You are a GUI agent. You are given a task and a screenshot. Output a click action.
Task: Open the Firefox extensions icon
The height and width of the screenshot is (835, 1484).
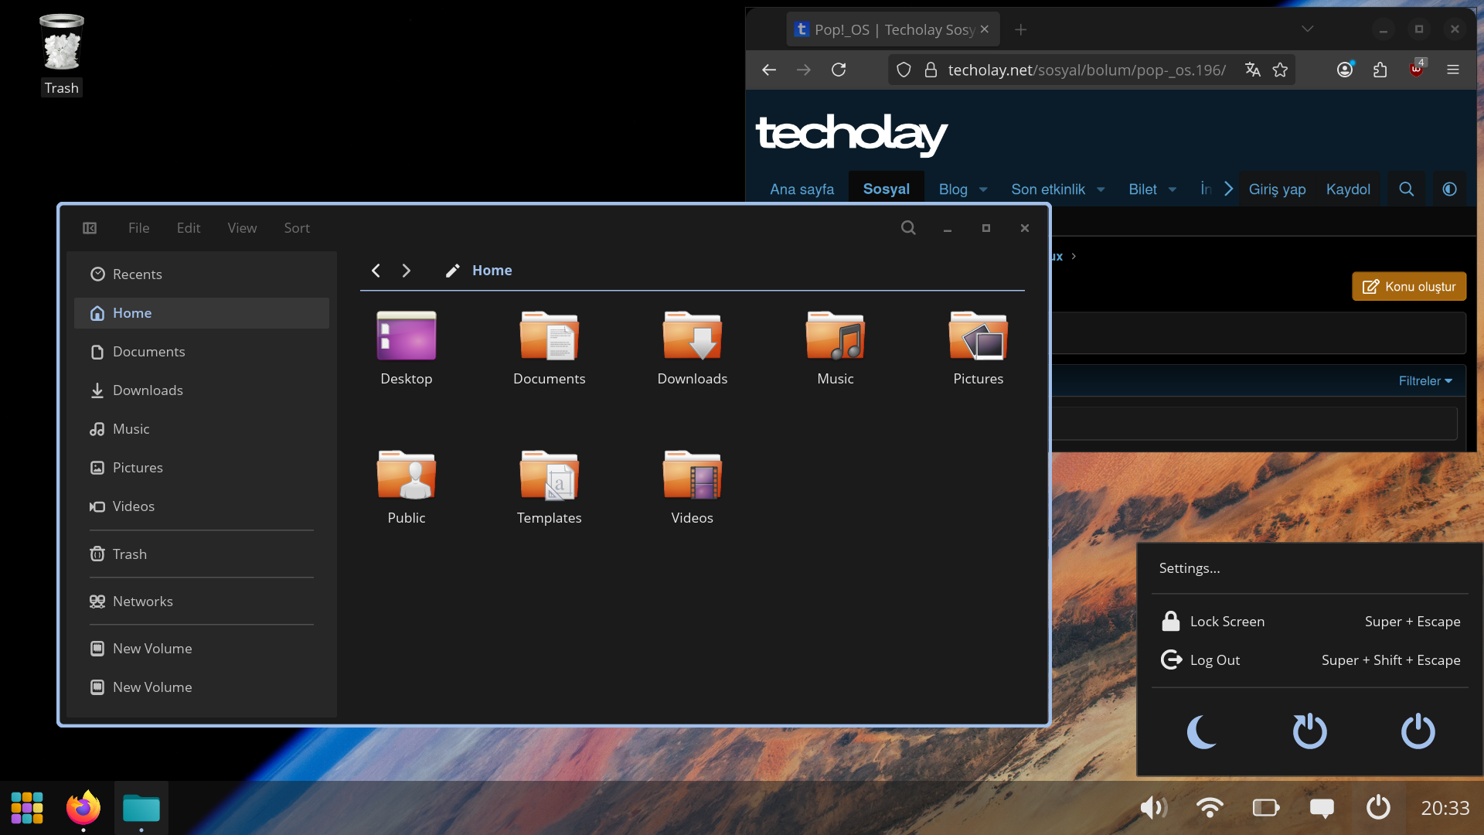1380,70
